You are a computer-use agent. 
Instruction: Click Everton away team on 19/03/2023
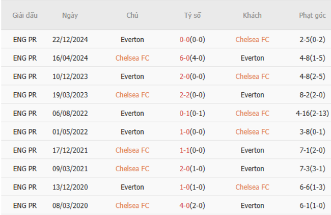tap(252, 95)
